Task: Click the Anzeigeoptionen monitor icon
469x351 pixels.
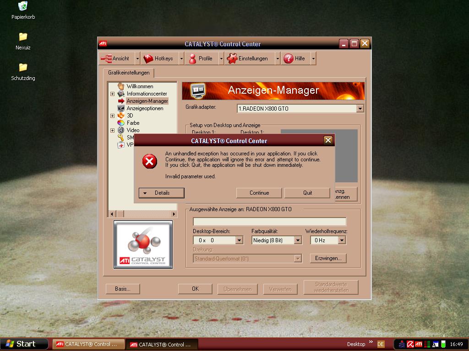Action: (x=121, y=108)
